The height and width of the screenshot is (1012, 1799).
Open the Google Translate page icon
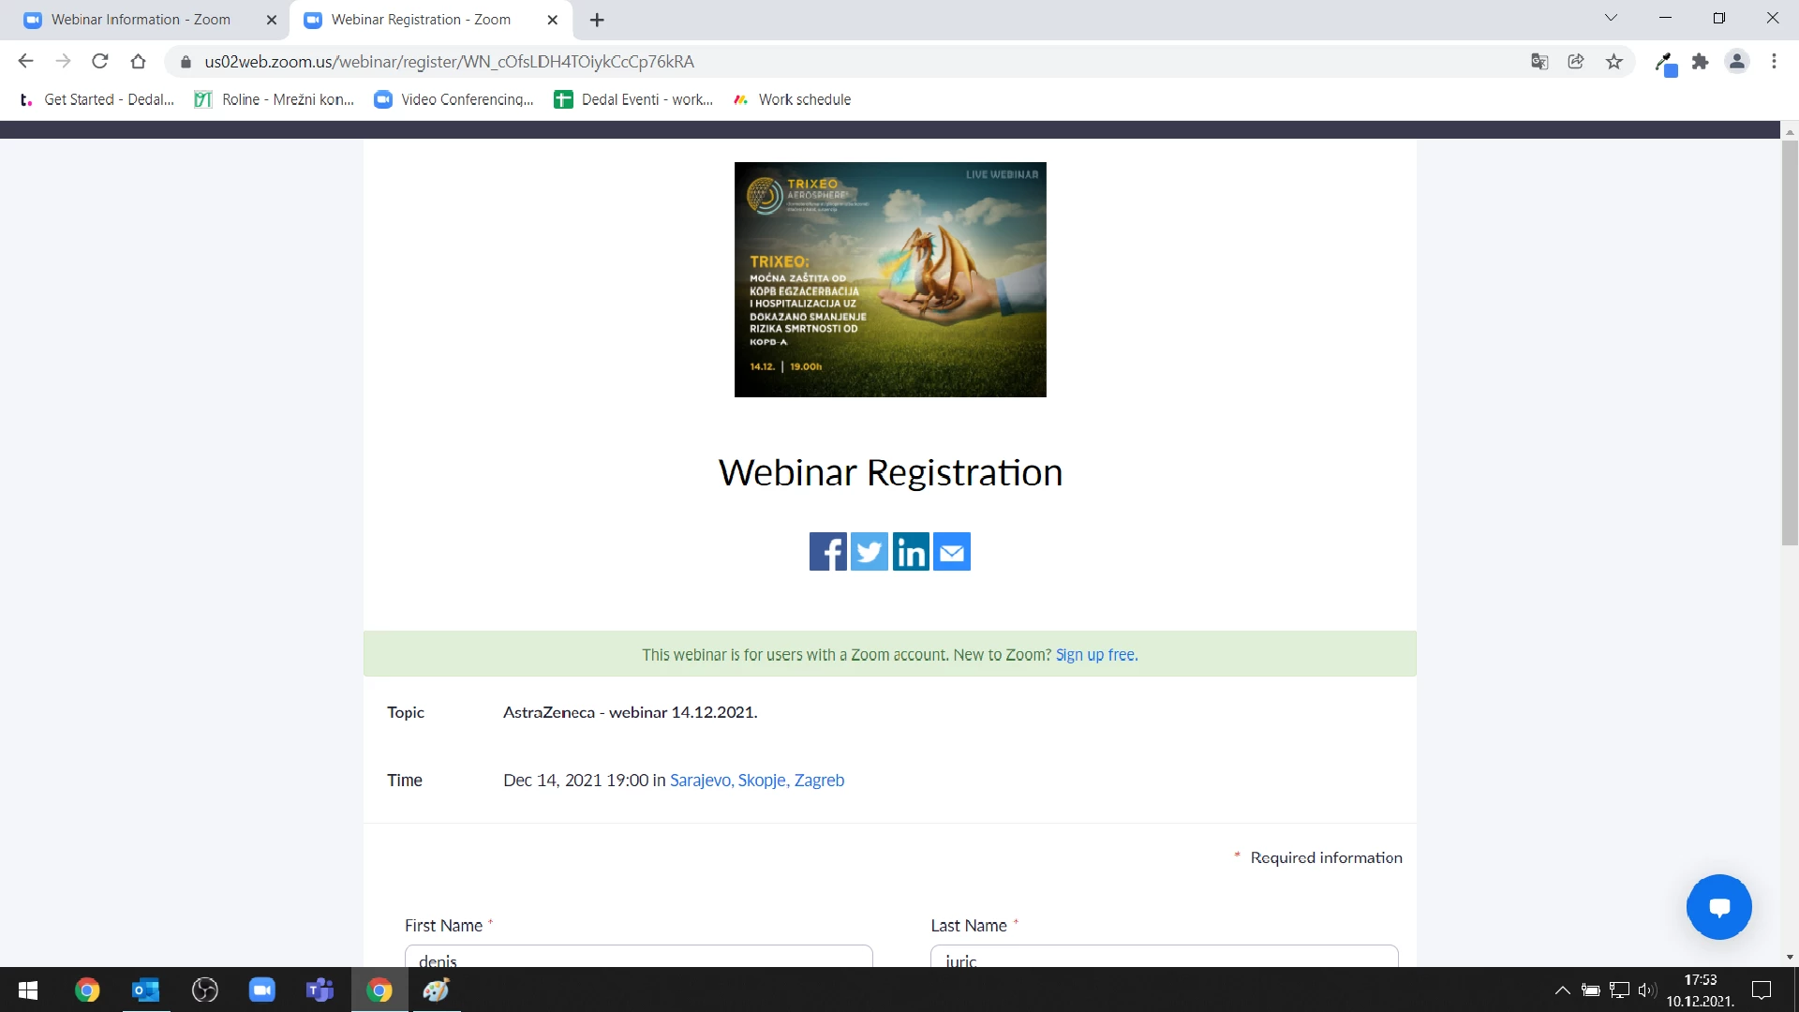pyautogui.click(x=1539, y=62)
